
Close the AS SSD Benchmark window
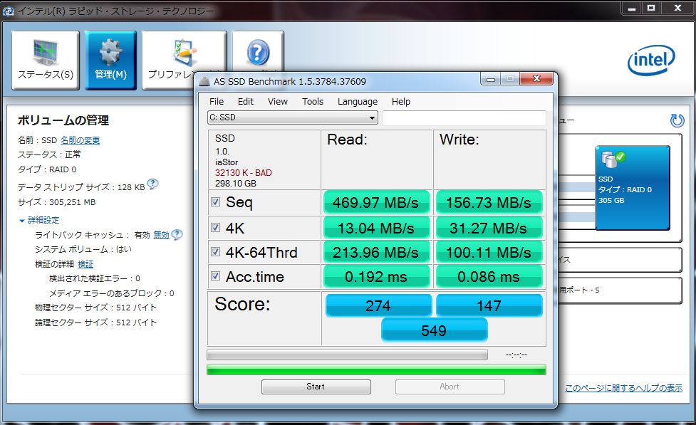point(536,78)
